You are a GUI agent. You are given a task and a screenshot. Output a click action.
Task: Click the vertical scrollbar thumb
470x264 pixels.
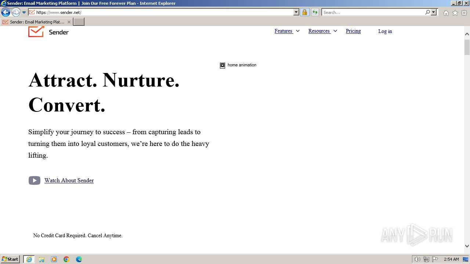(467, 47)
